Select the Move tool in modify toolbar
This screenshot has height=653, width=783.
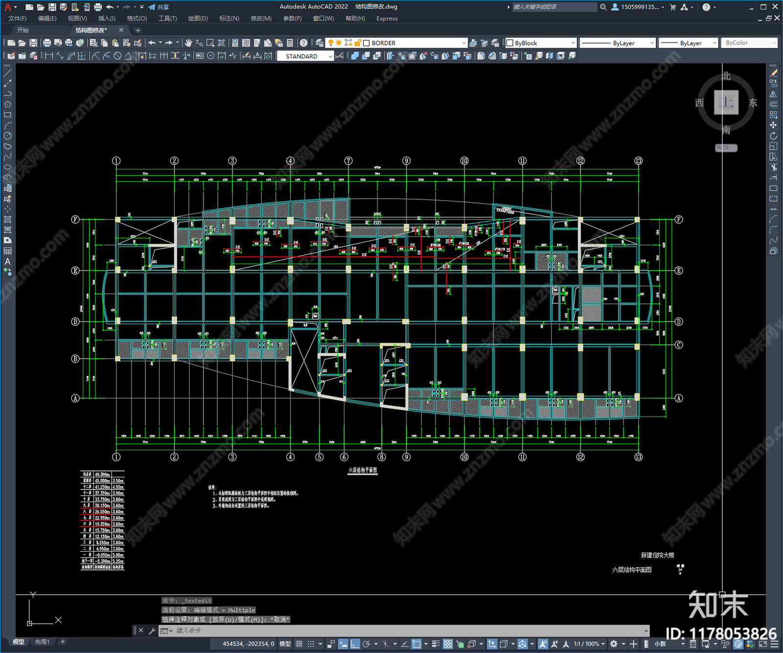(773, 125)
